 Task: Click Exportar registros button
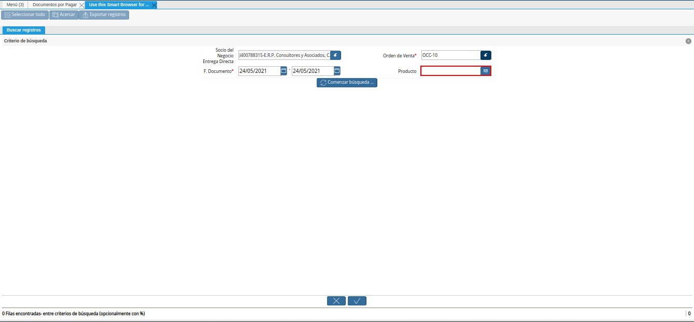click(x=104, y=15)
